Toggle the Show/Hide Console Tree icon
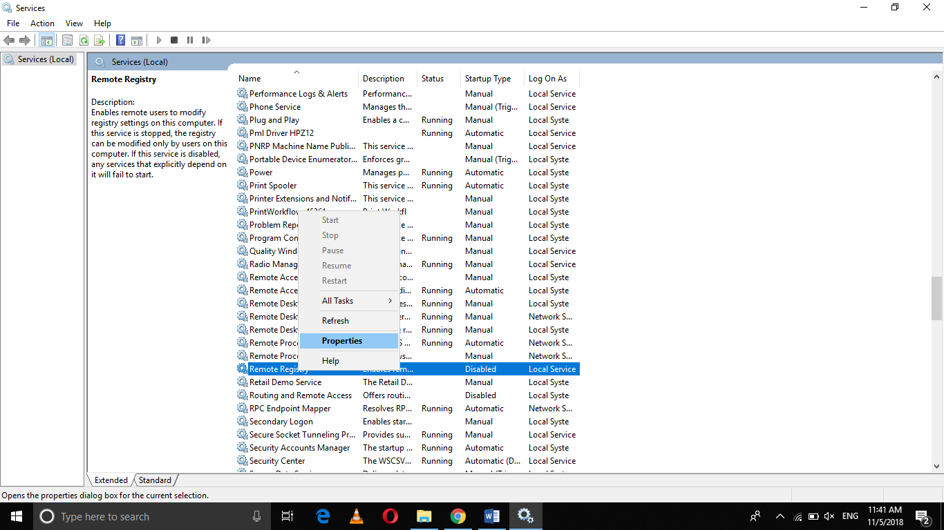 point(47,39)
